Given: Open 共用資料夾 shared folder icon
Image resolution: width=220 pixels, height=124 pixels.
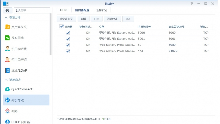Looking at the screenshot, I should pyautogui.click(x=7, y=27).
